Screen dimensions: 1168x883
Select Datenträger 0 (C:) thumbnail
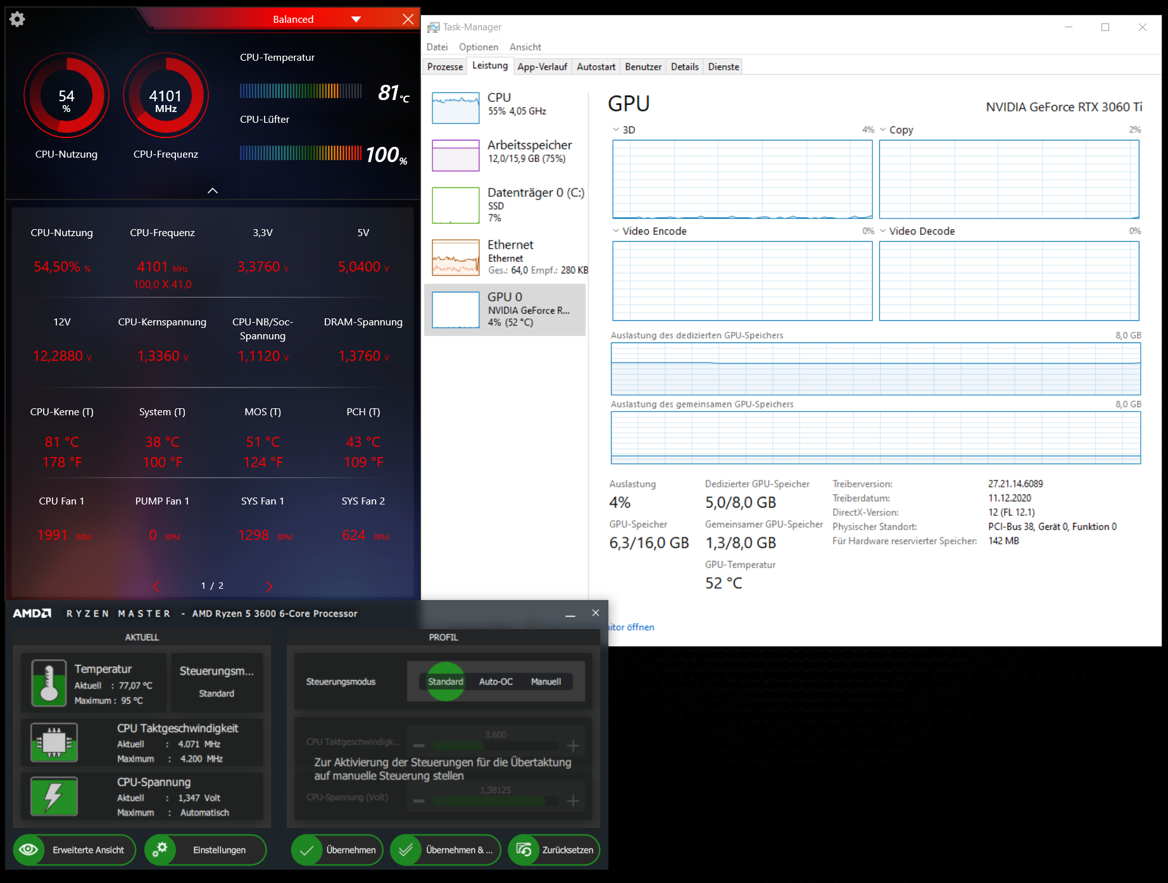(x=456, y=205)
